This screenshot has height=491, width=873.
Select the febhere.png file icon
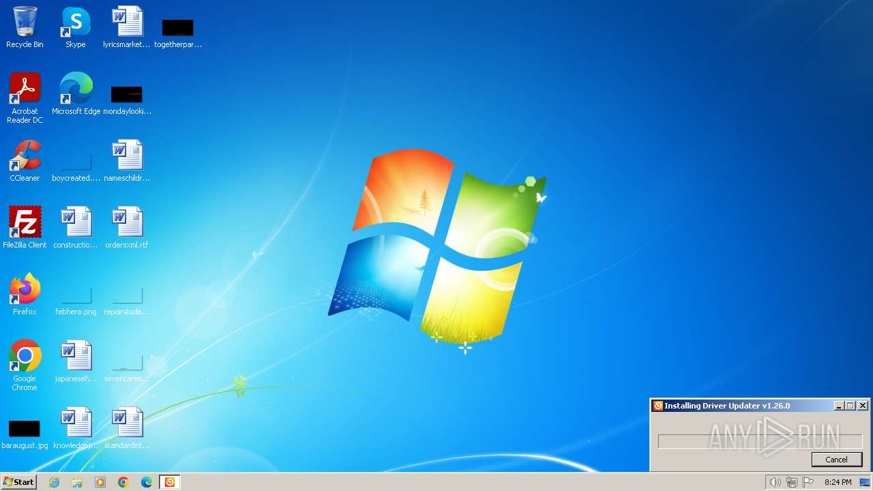(x=76, y=301)
